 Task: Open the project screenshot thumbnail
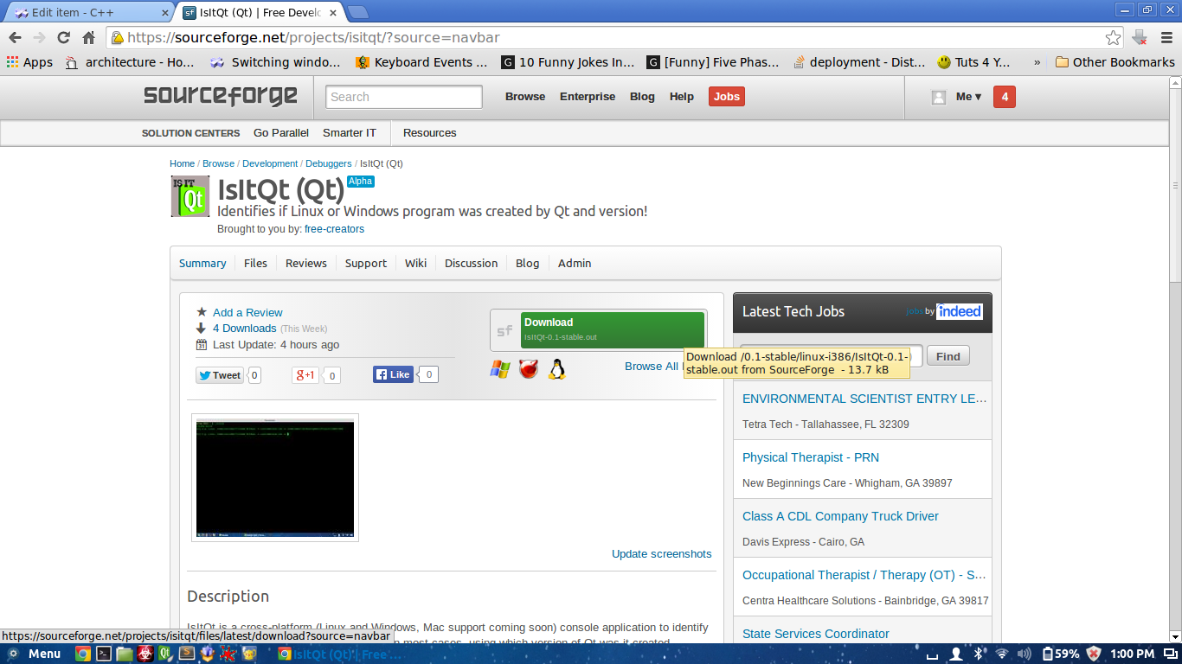[275, 477]
